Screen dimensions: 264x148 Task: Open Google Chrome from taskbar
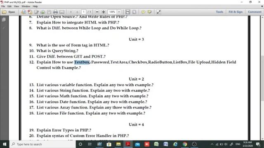point(185,144)
